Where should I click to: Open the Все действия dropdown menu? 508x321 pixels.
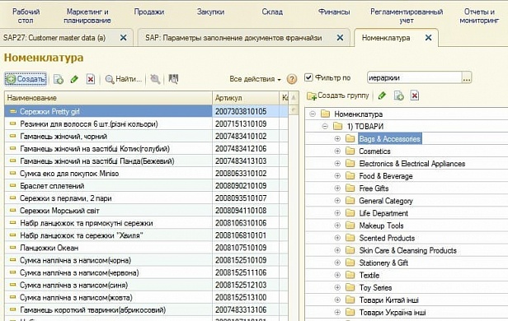pyautogui.click(x=255, y=79)
